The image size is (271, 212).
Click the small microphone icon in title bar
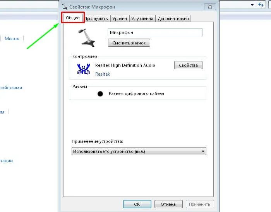[x=65, y=7]
